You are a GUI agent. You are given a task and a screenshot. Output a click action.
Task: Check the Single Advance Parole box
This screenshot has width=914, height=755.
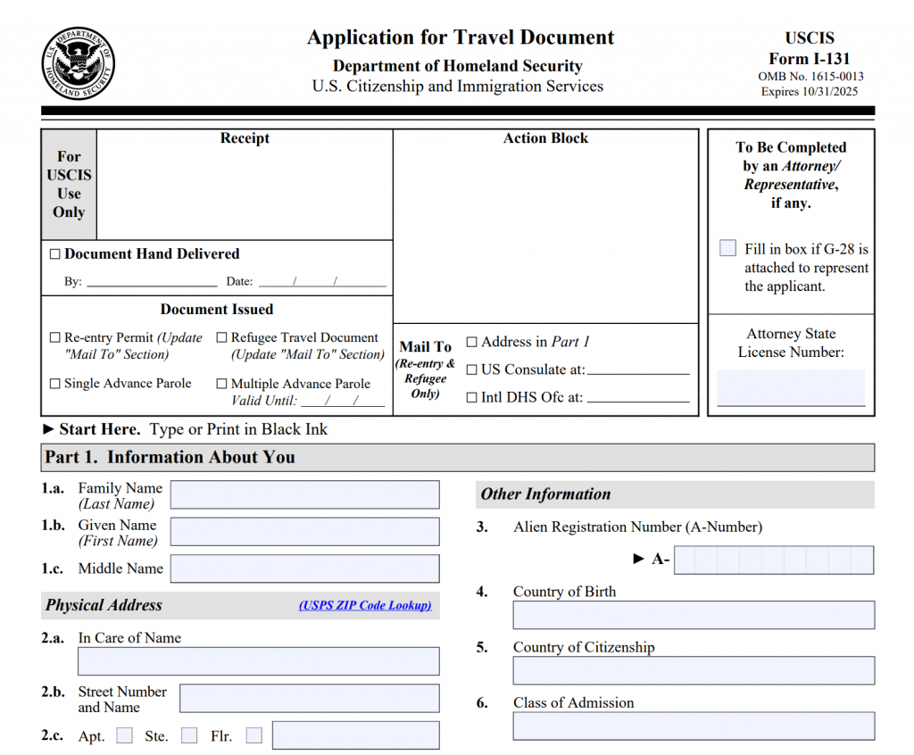[x=54, y=384]
